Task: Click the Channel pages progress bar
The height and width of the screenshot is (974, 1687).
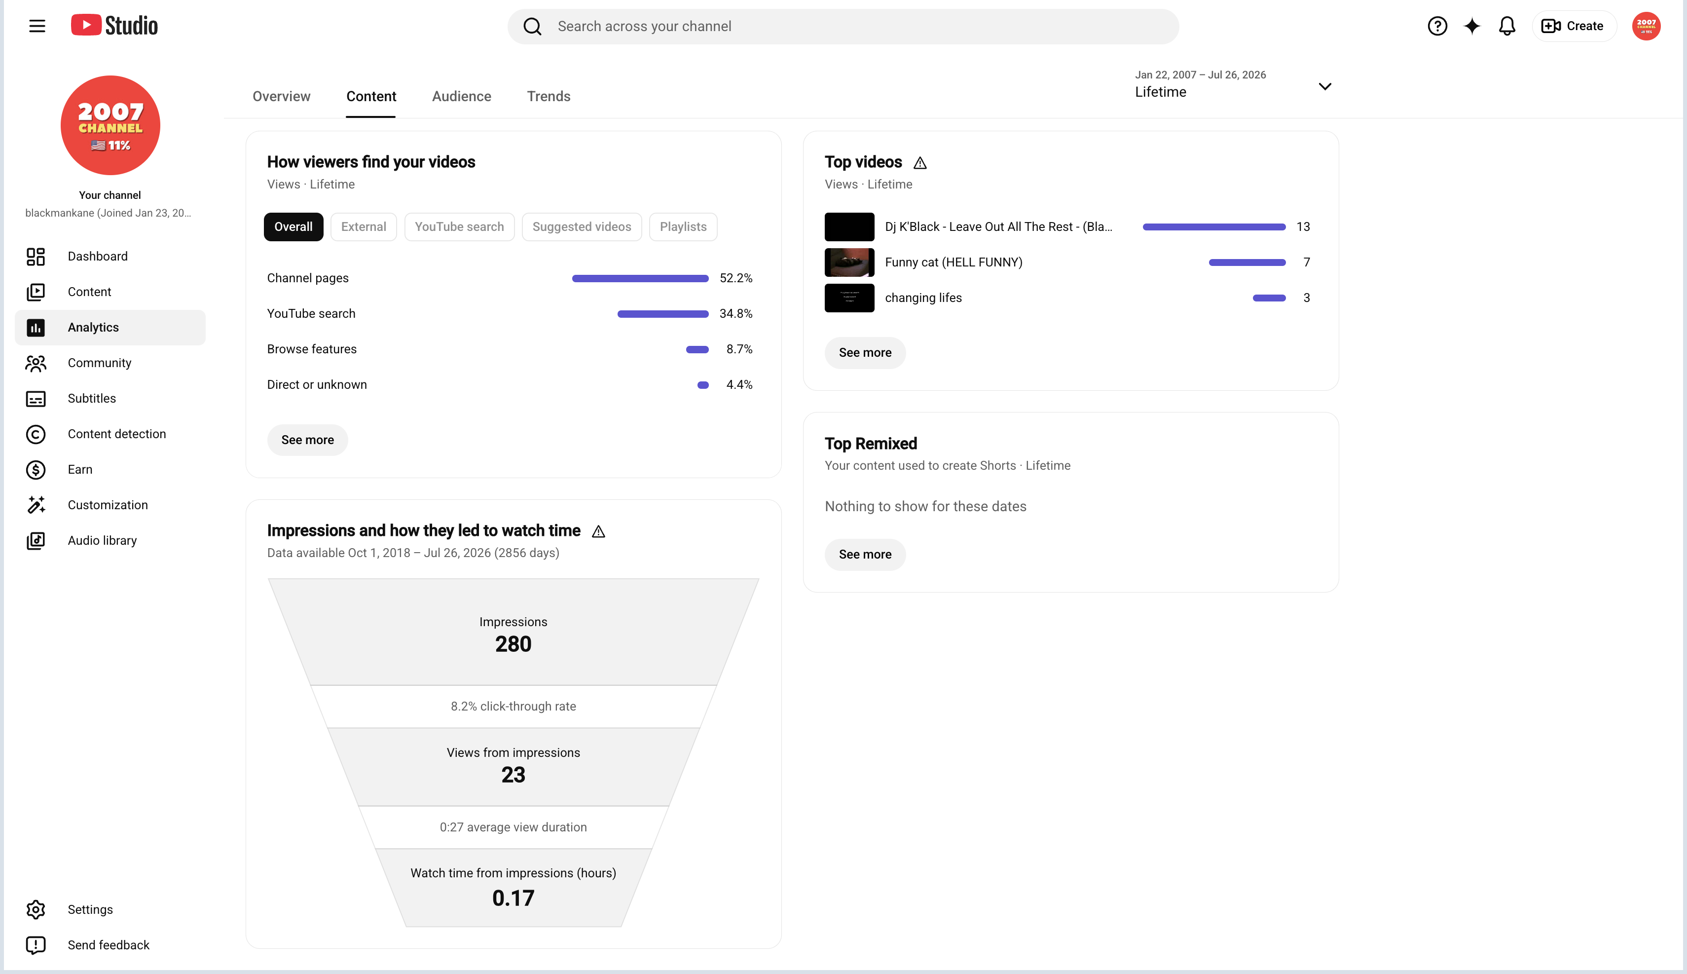Action: pyautogui.click(x=640, y=278)
